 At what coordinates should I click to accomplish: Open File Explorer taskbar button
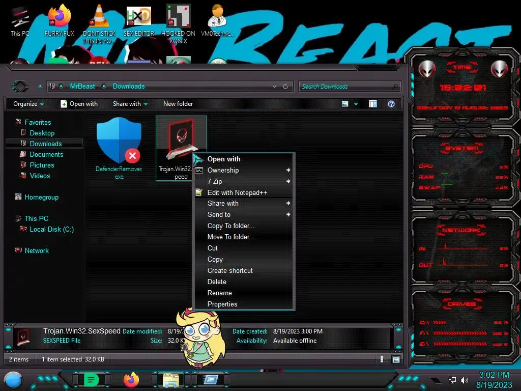pyautogui.click(x=171, y=380)
